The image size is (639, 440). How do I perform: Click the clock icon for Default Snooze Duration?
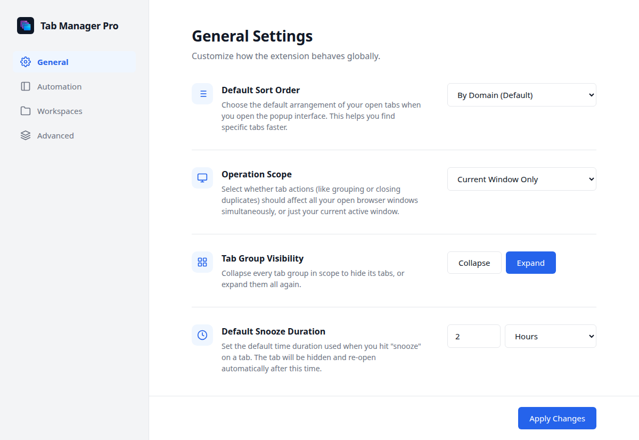coord(202,335)
